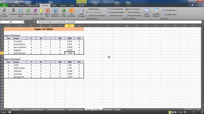Click Evaluate Formula
204x114 pixels.
[x=133, y=16]
